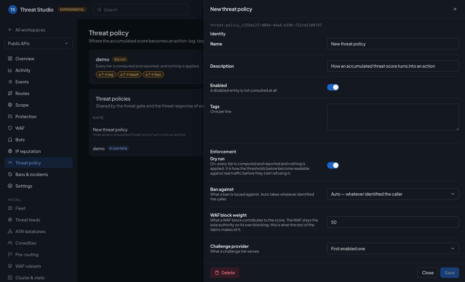Go back to All workspaces
This screenshot has height=282, width=465.
tap(27, 30)
